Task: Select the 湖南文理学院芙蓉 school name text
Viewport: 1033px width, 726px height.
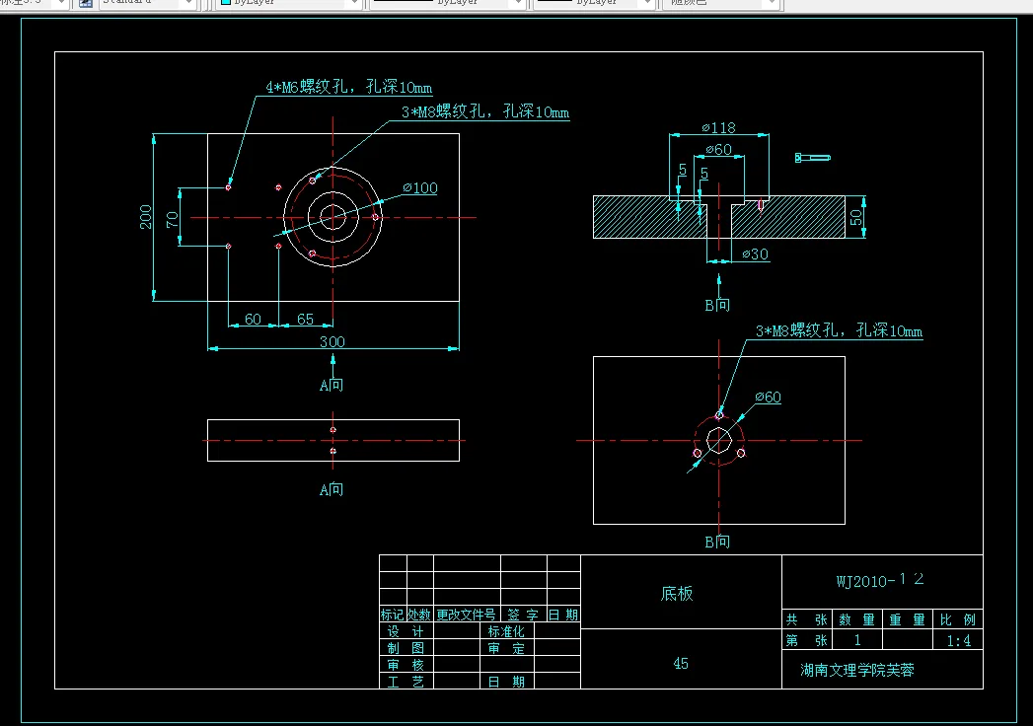Action: 857,670
